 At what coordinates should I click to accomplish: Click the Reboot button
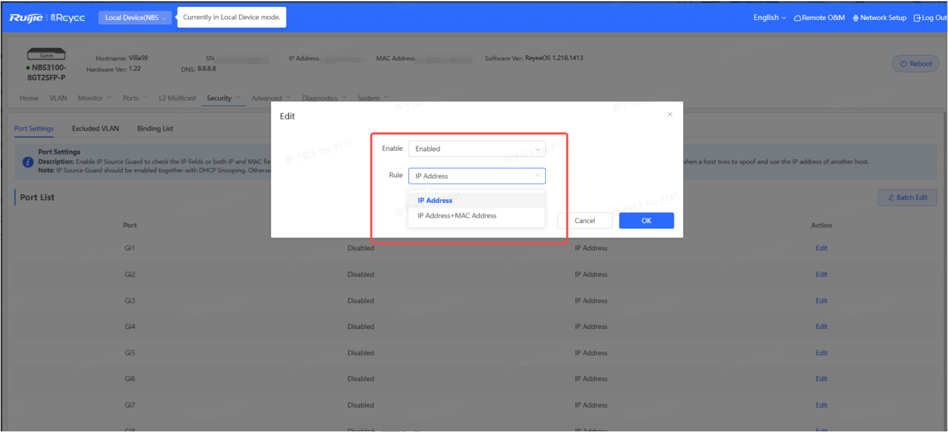(916, 64)
